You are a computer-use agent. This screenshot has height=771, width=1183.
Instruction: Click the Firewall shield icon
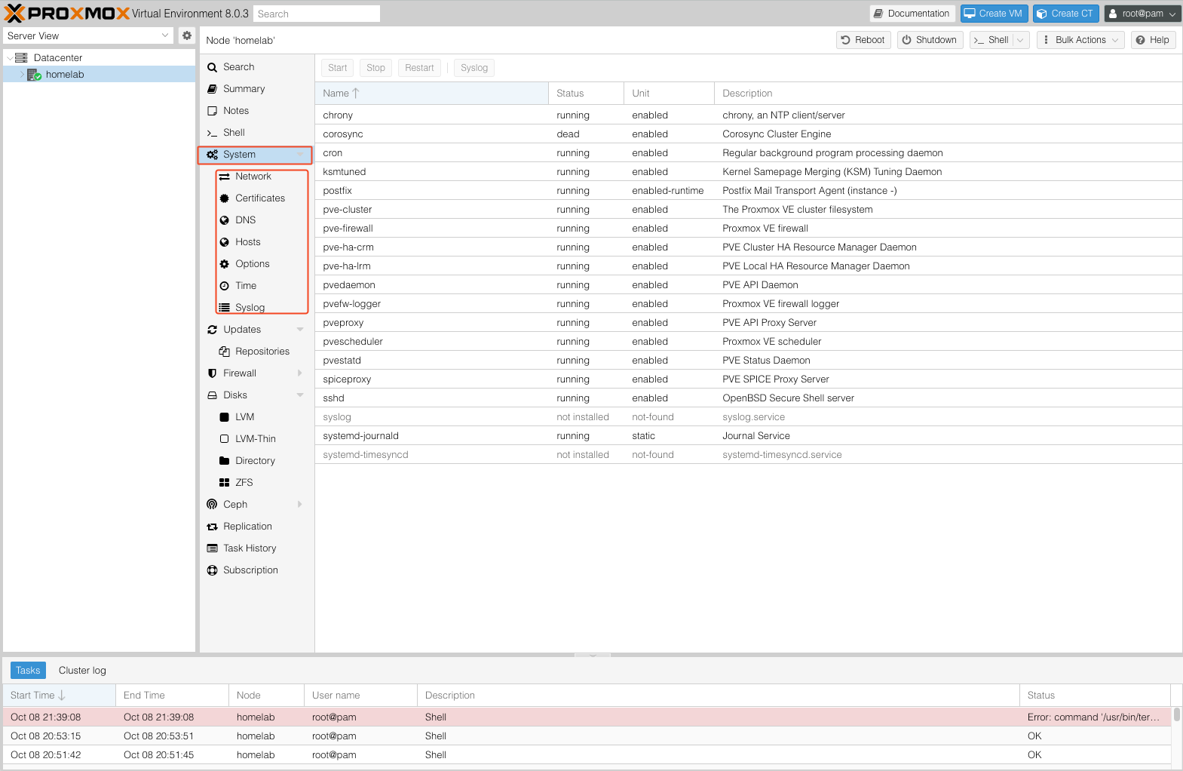213,373
